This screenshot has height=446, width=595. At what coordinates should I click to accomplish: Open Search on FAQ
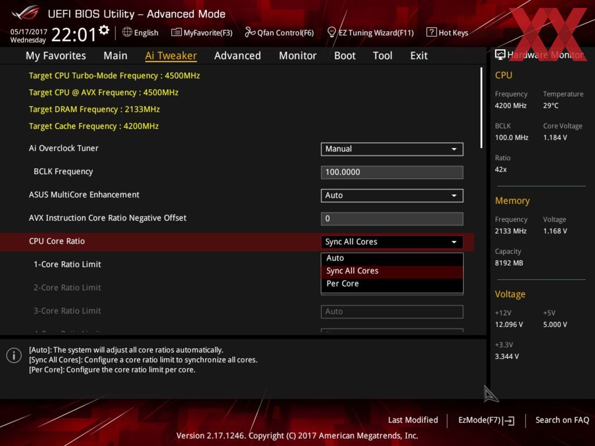pyautogui.click(x=562, y=420)
